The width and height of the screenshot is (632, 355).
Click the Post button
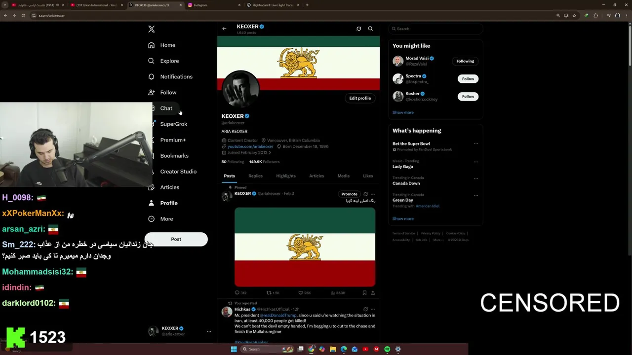pos(176,239)
